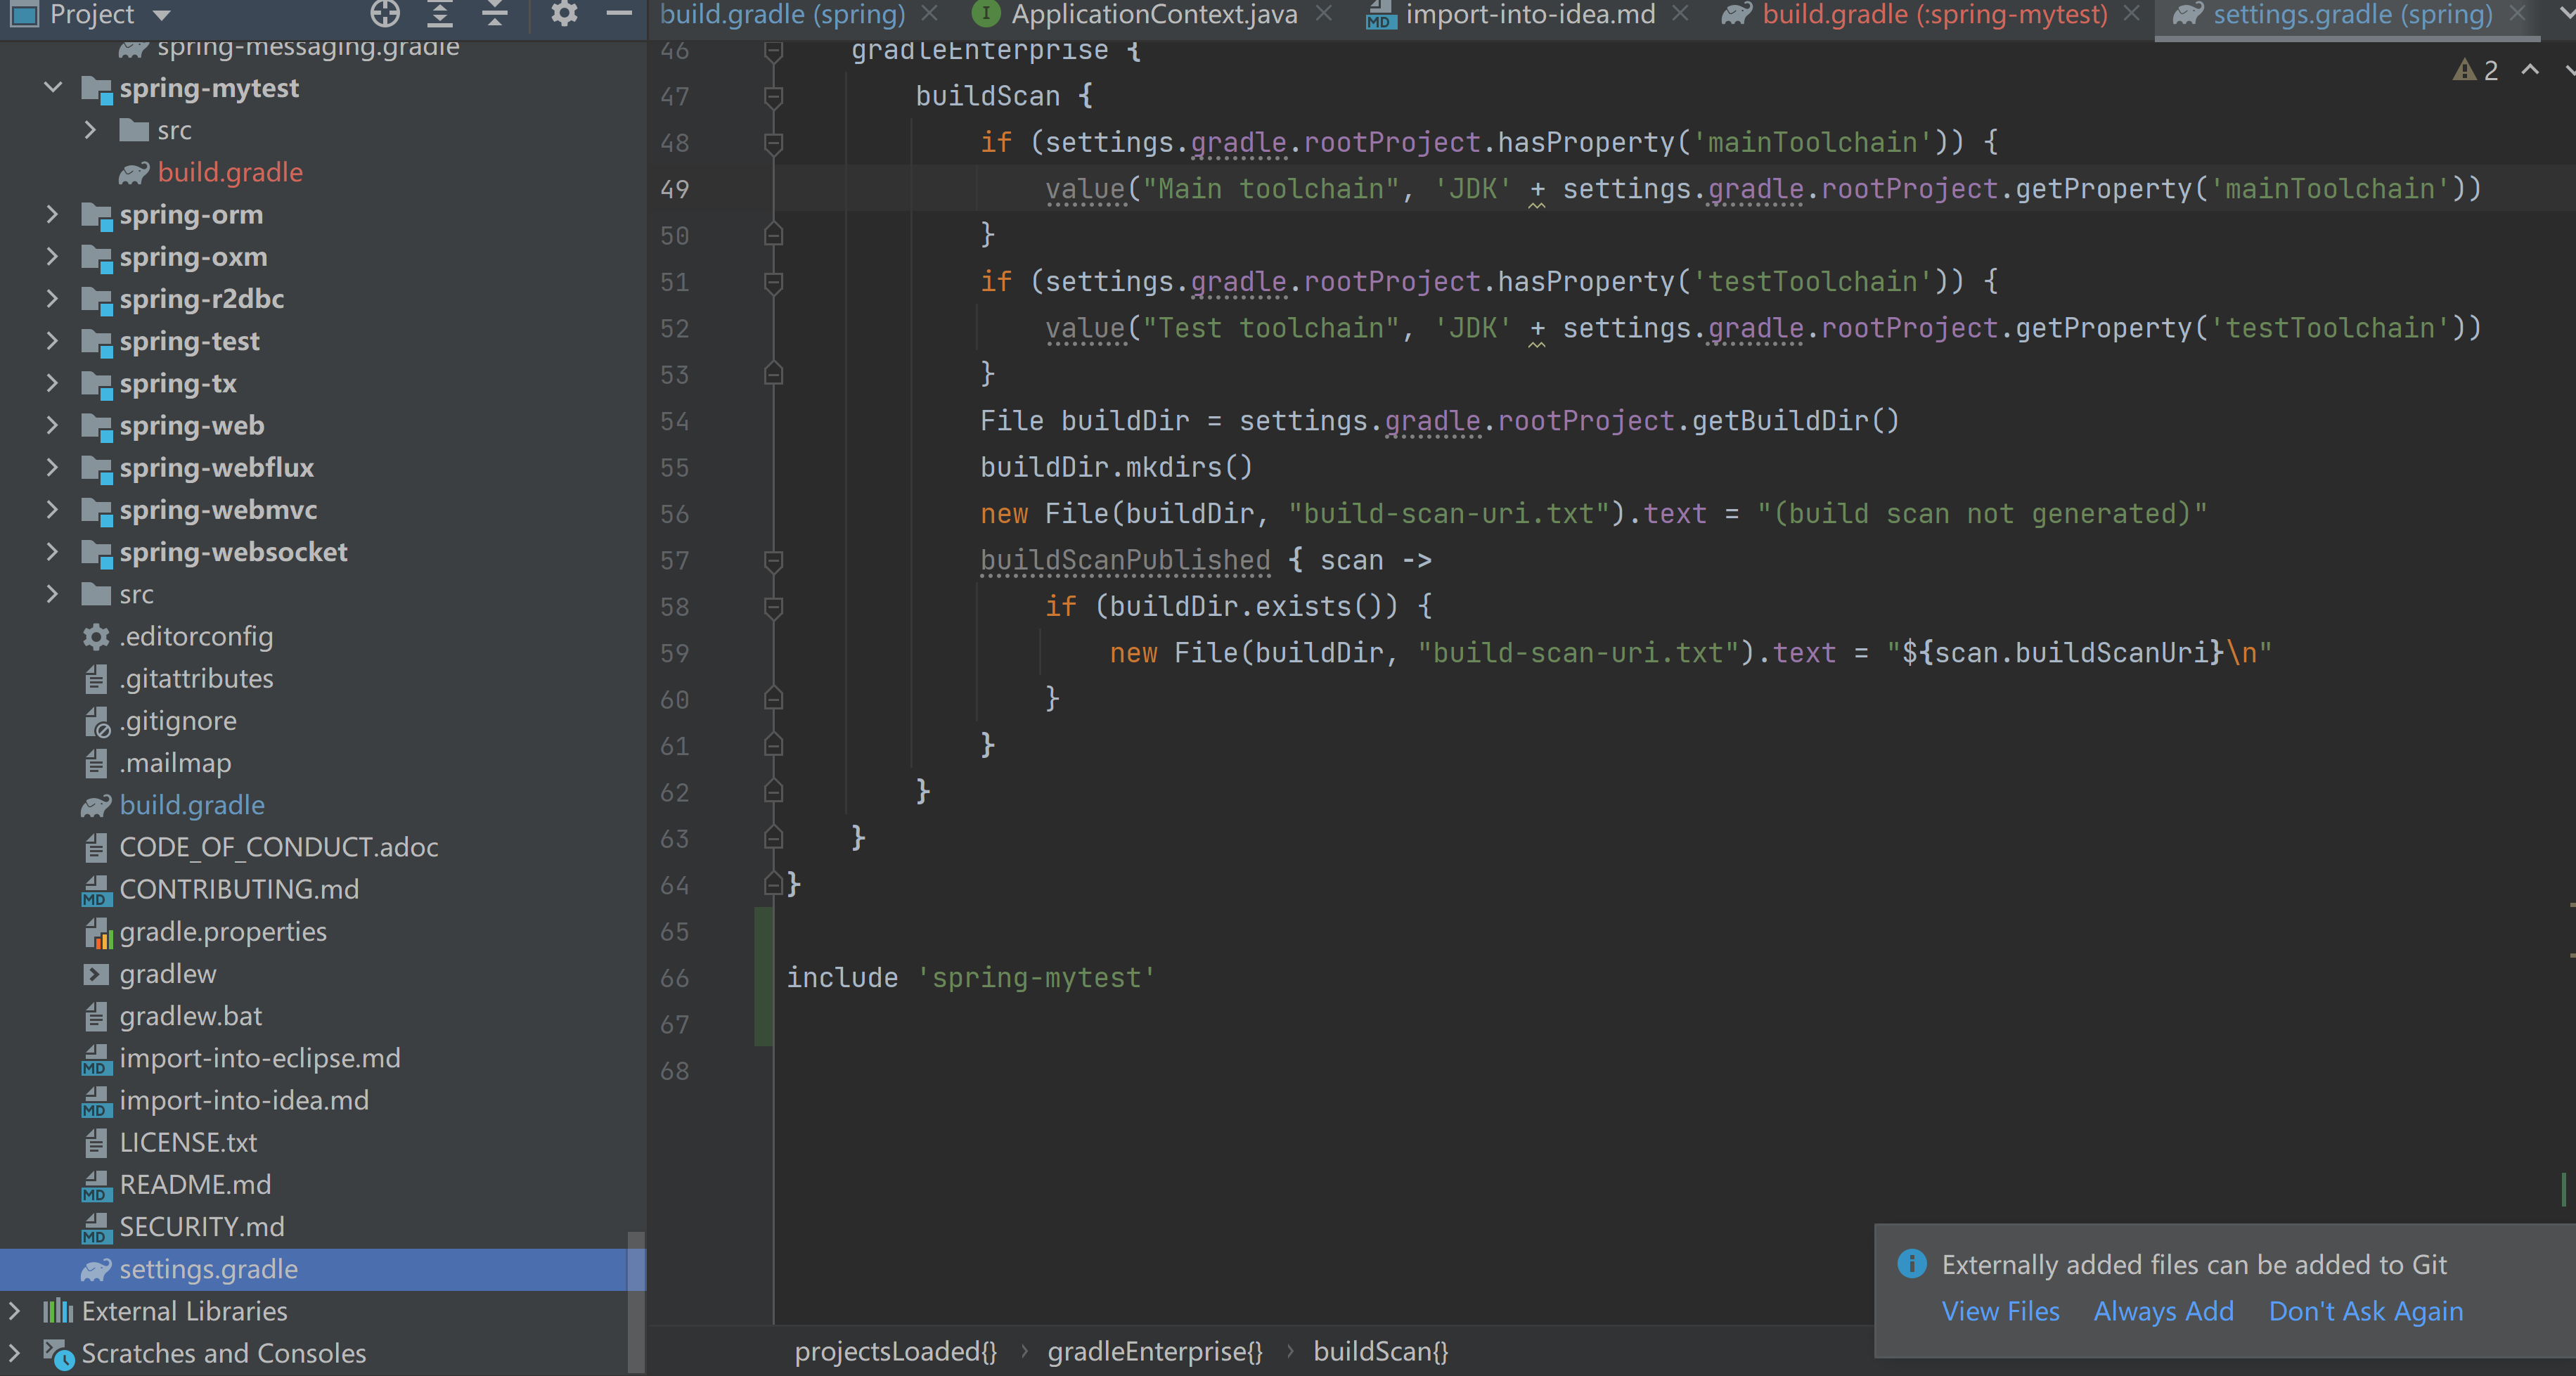Viewport: 2576px width, 1376px height.
Task: Switch to import-into-idea.md tab
Action: (1530, 14)
